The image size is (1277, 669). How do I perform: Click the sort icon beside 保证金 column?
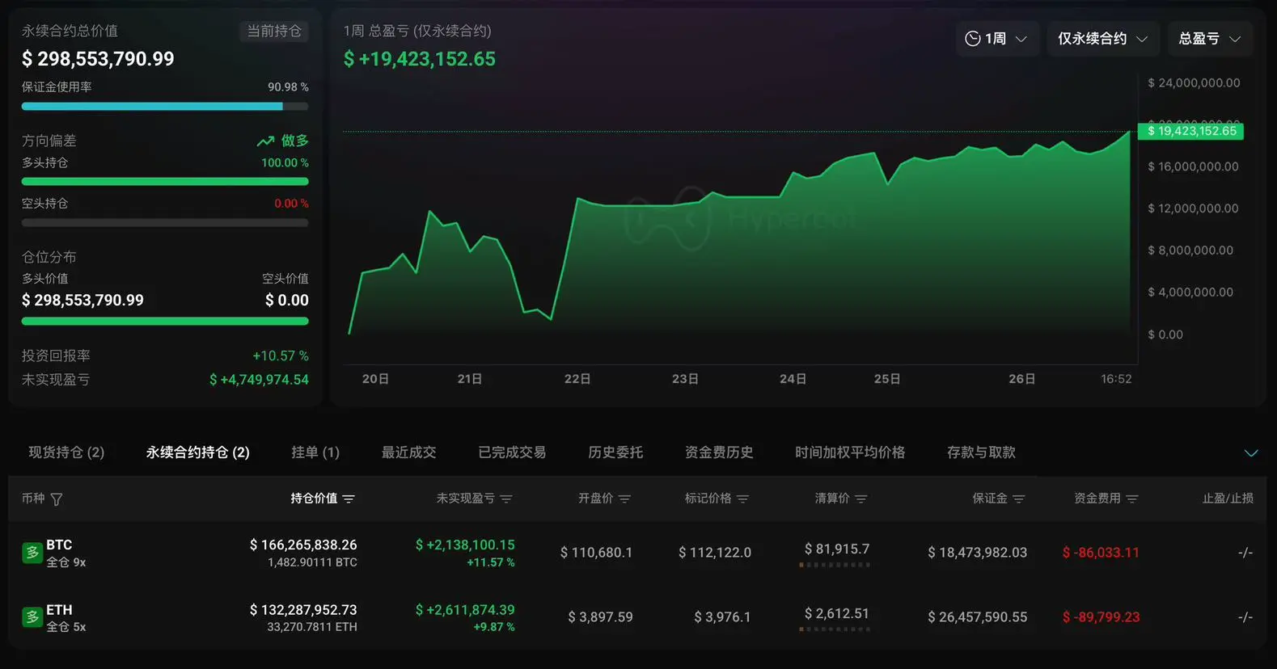pyautogui.click(x=1019, y=499)
